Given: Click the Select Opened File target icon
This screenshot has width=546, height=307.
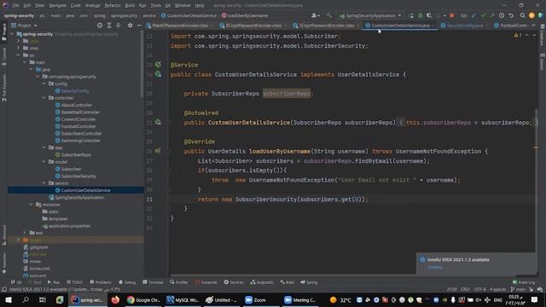Looking at the screenshot, I should [x=100, y=26].
